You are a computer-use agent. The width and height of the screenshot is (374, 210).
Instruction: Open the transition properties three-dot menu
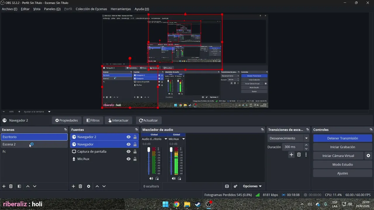tap(306, 155)
